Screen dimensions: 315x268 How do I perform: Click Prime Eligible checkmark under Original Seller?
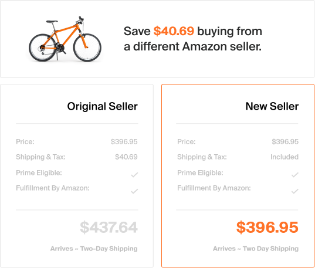point(134,175)
